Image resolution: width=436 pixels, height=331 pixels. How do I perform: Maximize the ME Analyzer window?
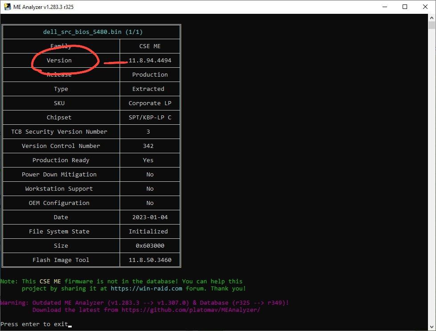click(405, 7)
